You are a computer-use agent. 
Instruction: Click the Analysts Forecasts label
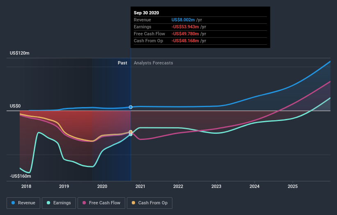pyautogui.click(x=153, y=63)
